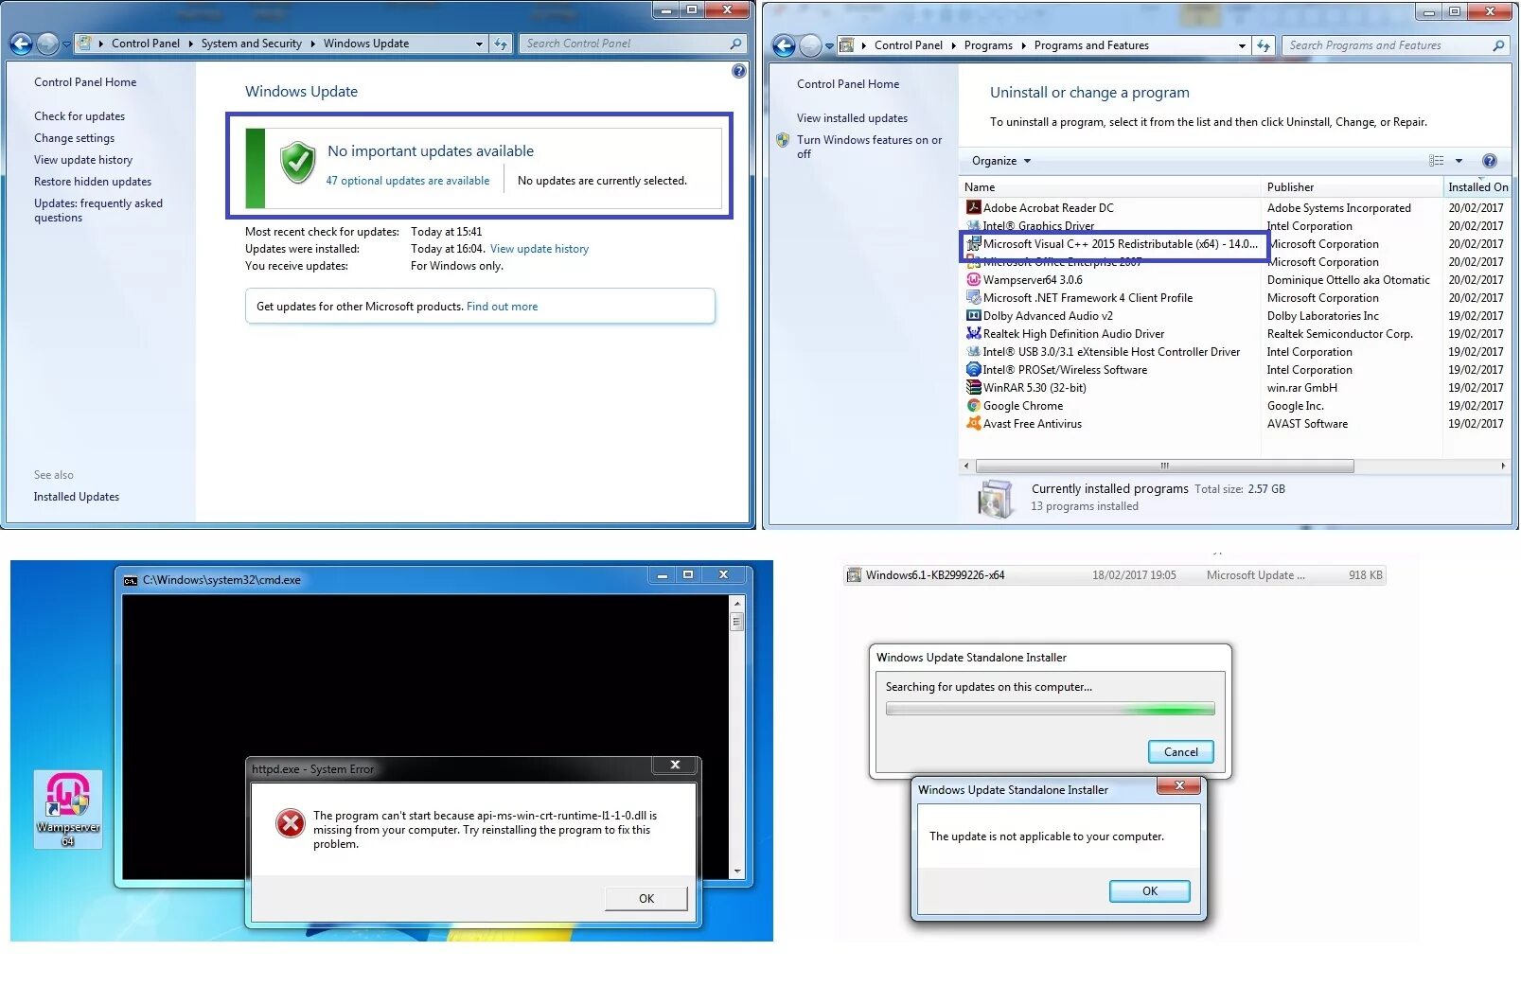Refresh the Windows Update address bar

(501, 44)
